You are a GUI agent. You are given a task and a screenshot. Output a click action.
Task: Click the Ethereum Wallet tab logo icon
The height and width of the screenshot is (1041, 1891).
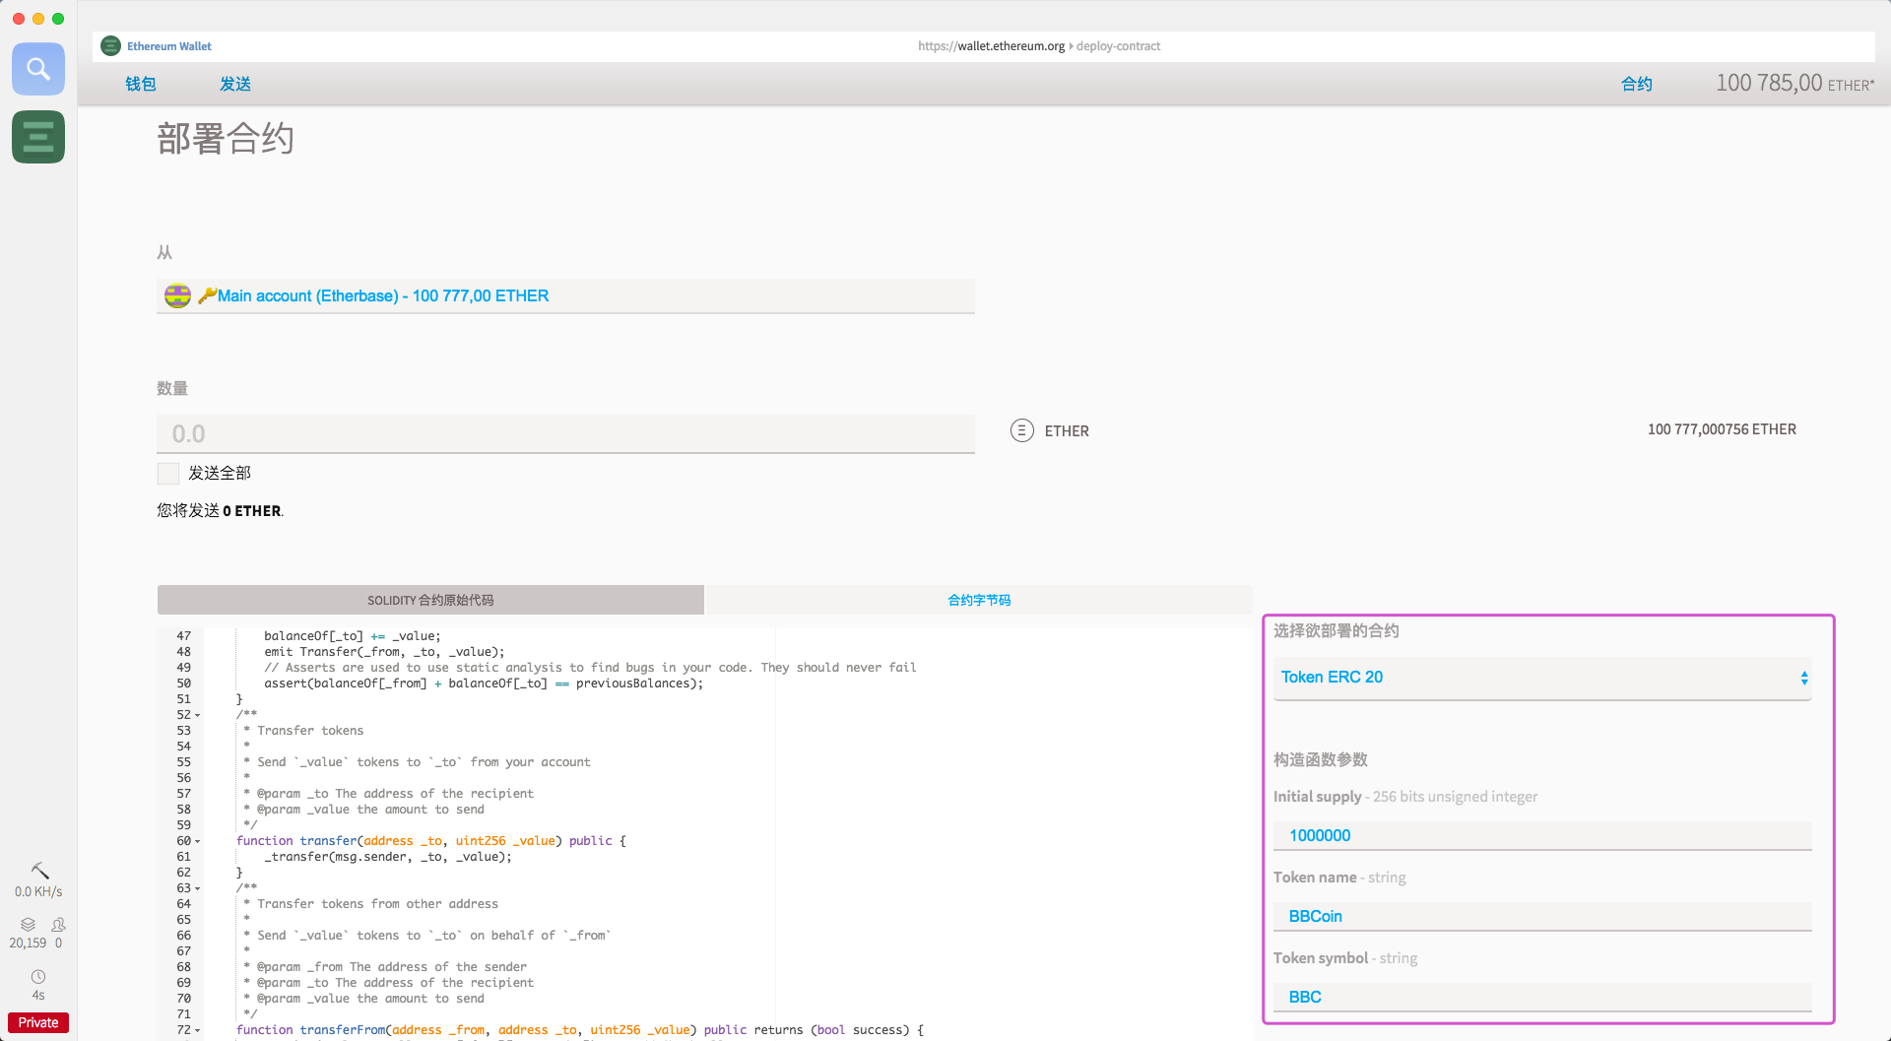point(111,46)
